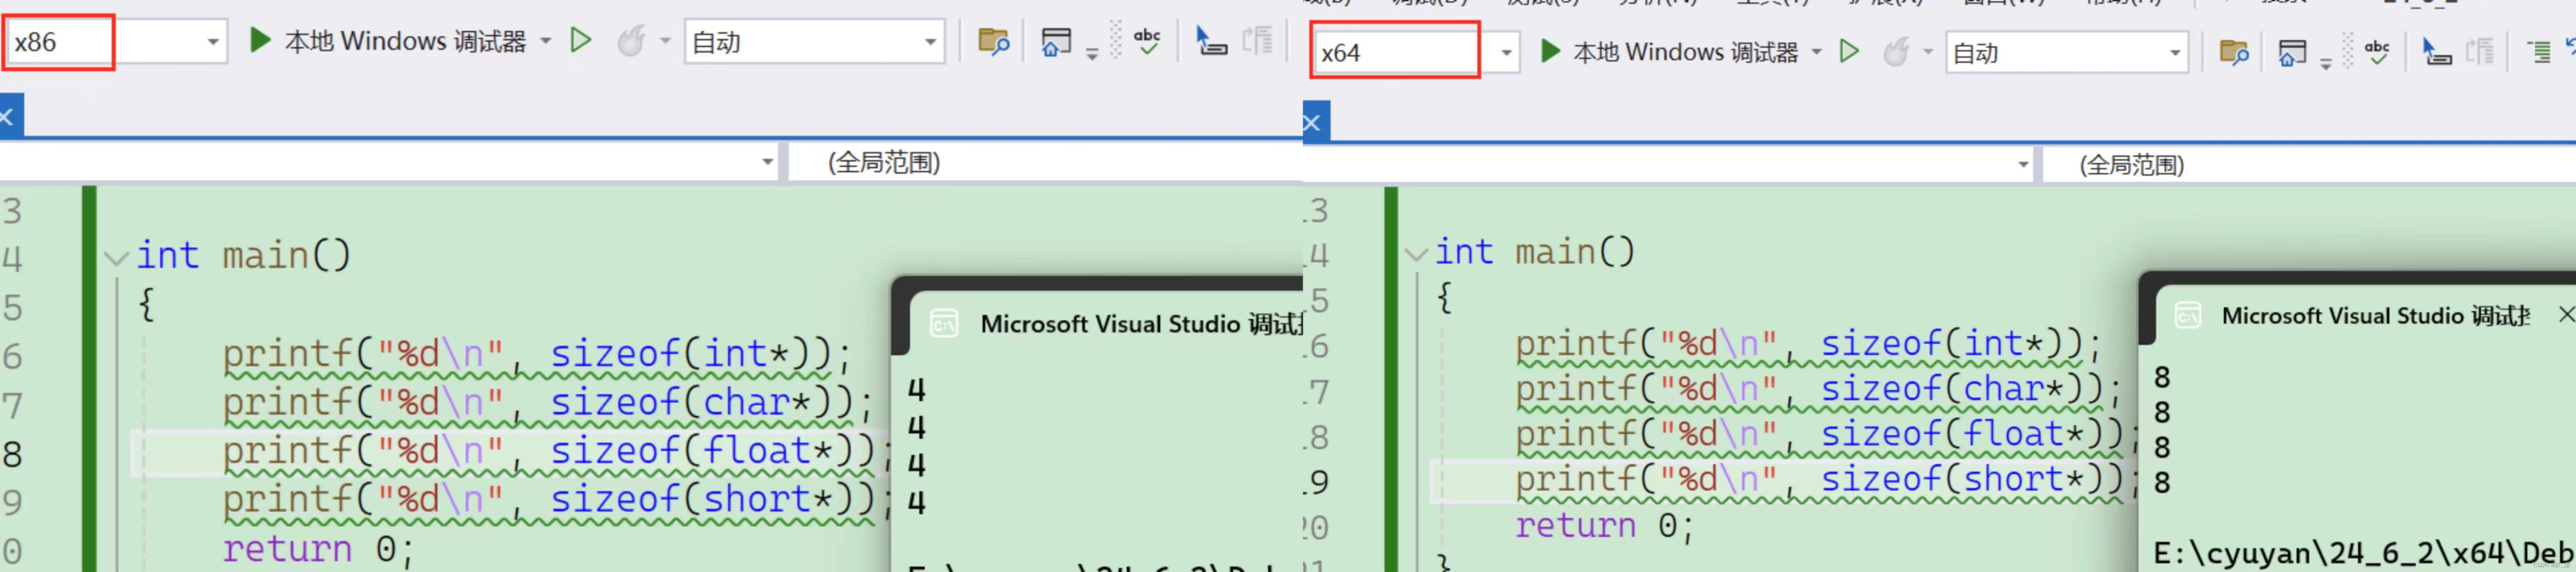Click window-with-home toolbar icon, x64 window

point(2292,53)
